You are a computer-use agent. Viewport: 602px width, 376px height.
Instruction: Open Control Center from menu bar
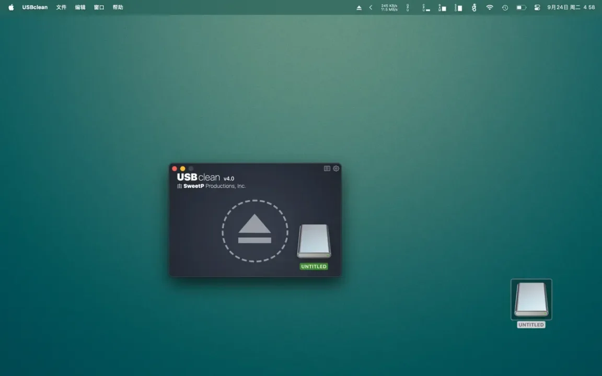537,8
